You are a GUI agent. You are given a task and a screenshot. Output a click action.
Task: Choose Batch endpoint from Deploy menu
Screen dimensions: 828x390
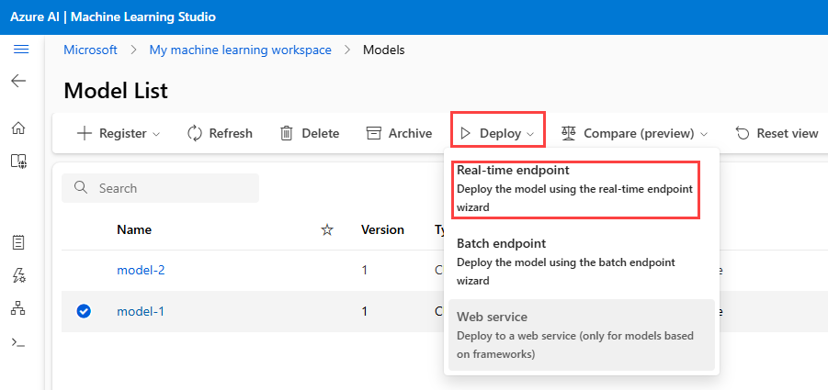point(573,262)
